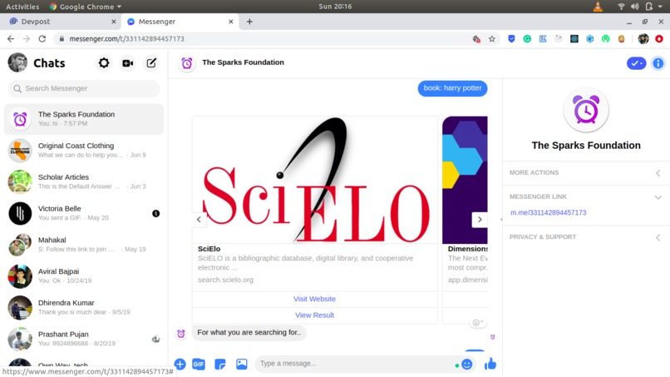Open the Wi-Fi network indicator
The width and height of the screenshot is (670, 377).
pos(621,7)
